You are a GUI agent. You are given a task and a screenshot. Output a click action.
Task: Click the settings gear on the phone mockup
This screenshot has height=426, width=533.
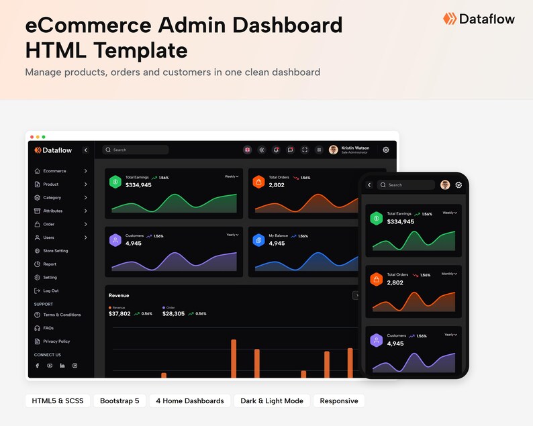pos(458,184)
